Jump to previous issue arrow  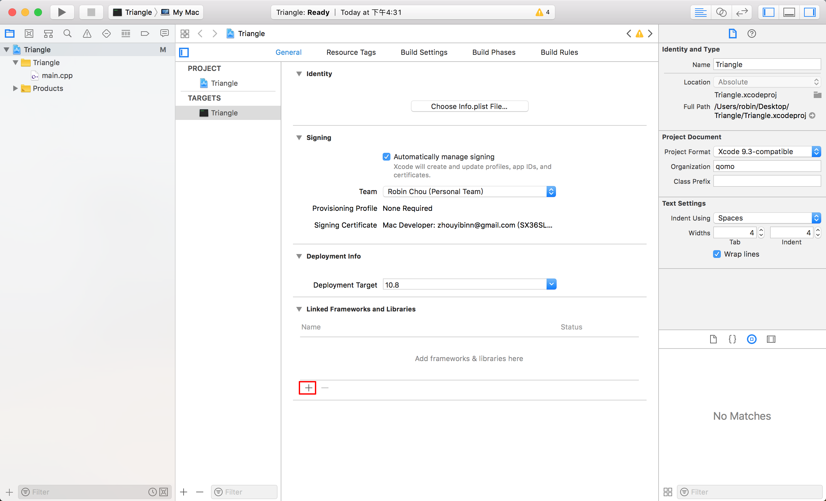(x=629, y=34)
